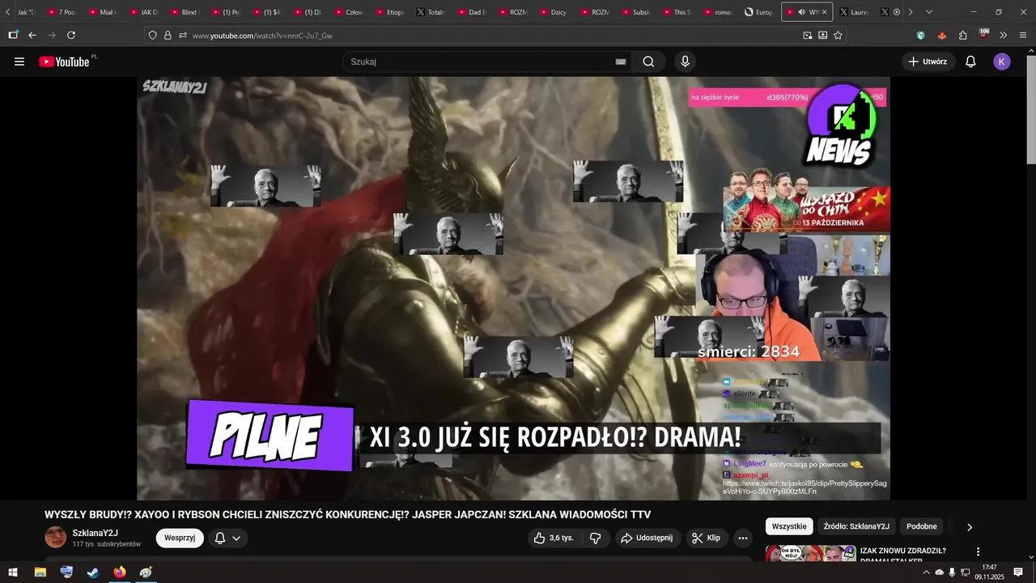Open more actions three-dot button
Viewport: 1036px width, 583px height.
point(742,538)
